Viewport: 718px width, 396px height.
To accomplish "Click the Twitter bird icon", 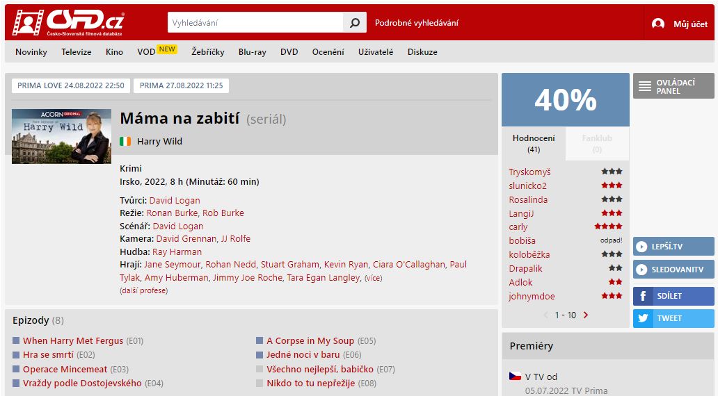I will pyautogui.click(x=643, y=318).
